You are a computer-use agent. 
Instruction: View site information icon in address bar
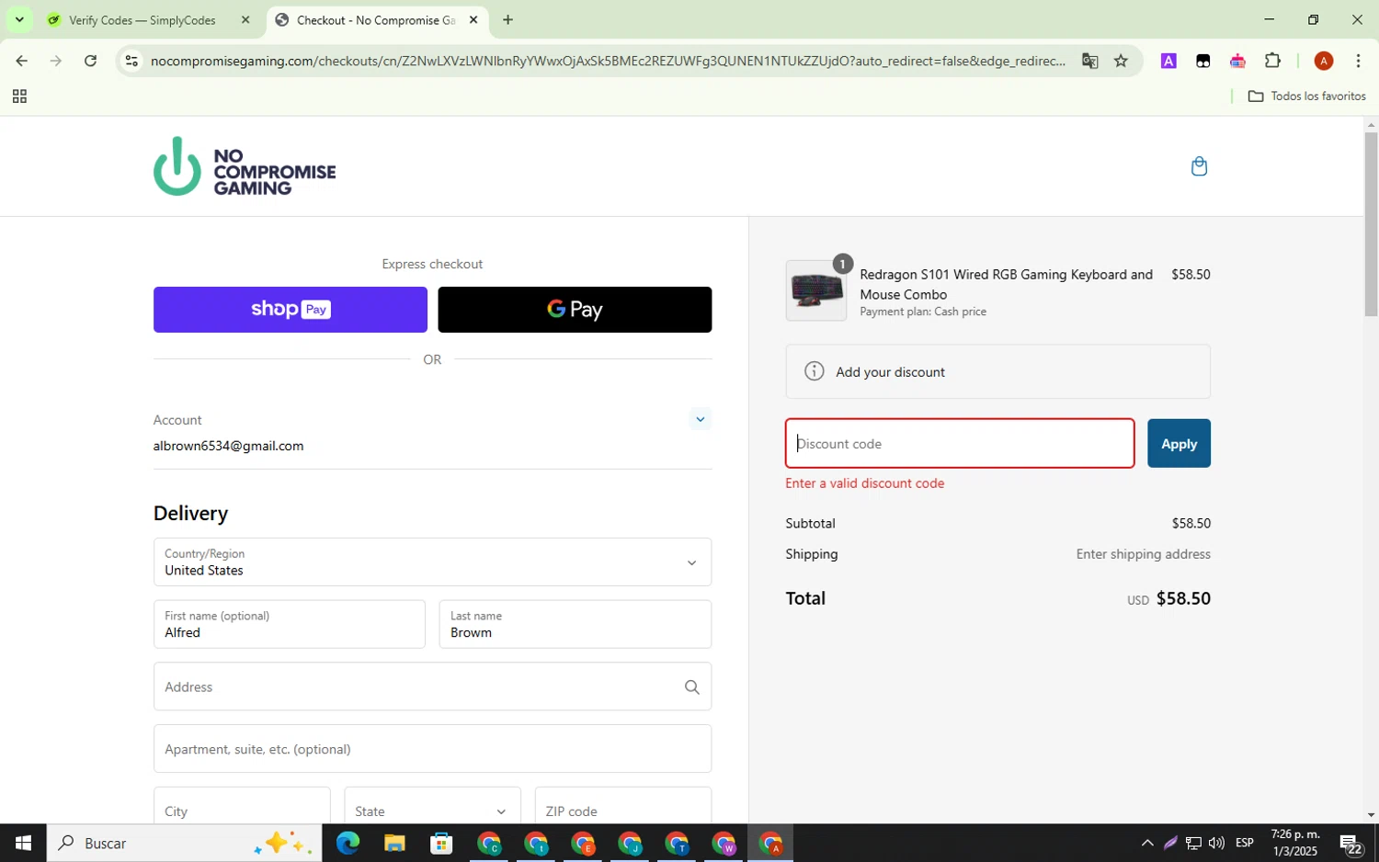point(131,61)
